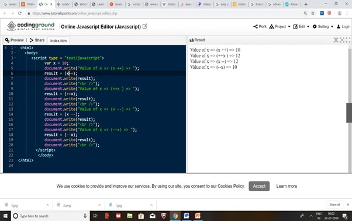The width and height of the screenshot is (352, 221).
Task: Click the second Result panel layout icon
Action: pyautogui.click(x=342, y=40)
